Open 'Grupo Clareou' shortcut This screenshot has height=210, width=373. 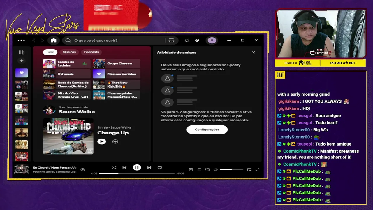(116, 64)
